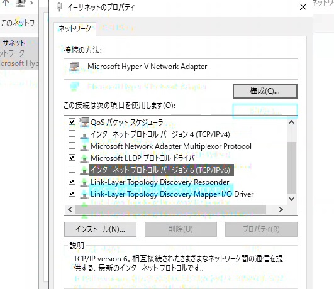The width and height of the screenshot is (334, 289).
Task: Click Microsoft Hyper-V Network Adapter text field
Action: pyautogui.click(x=181, y=69)
